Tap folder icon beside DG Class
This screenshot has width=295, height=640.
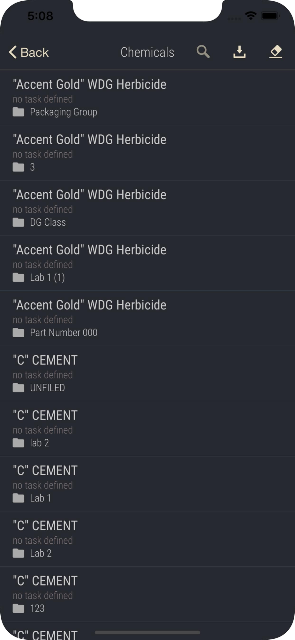[x=19, y=222]
